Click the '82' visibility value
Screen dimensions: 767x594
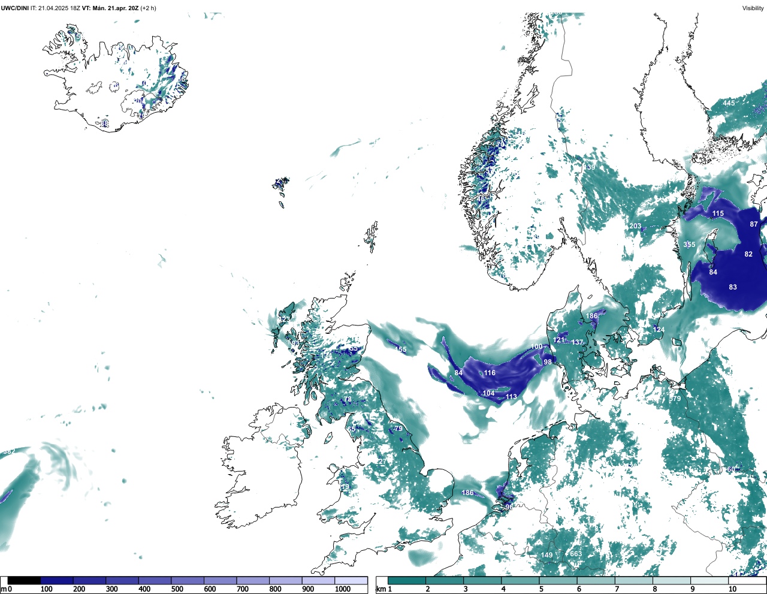point(748,254)
